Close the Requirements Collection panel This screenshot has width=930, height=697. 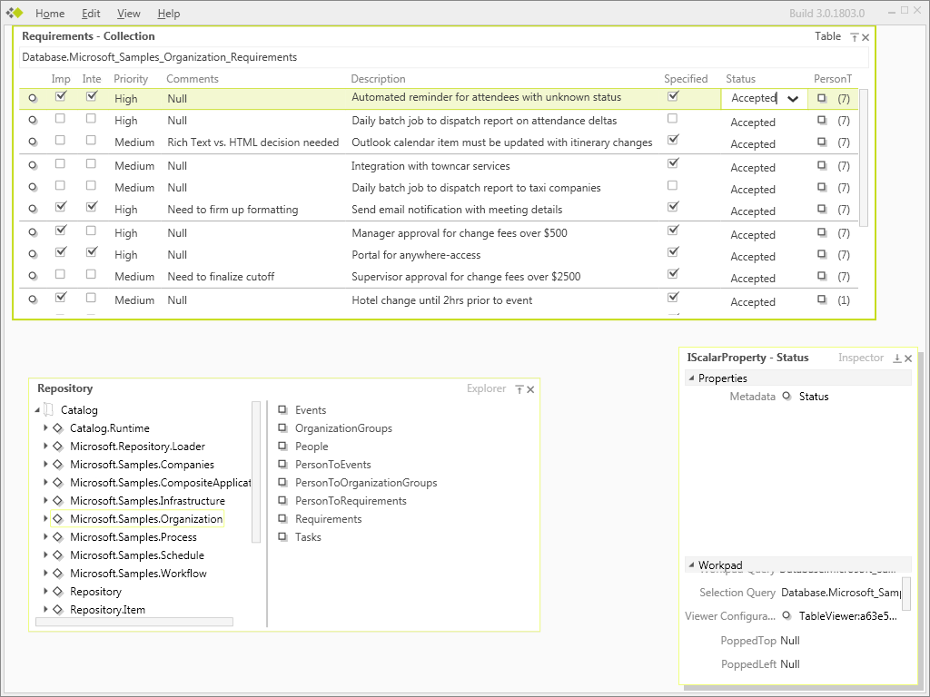point(866,37)
